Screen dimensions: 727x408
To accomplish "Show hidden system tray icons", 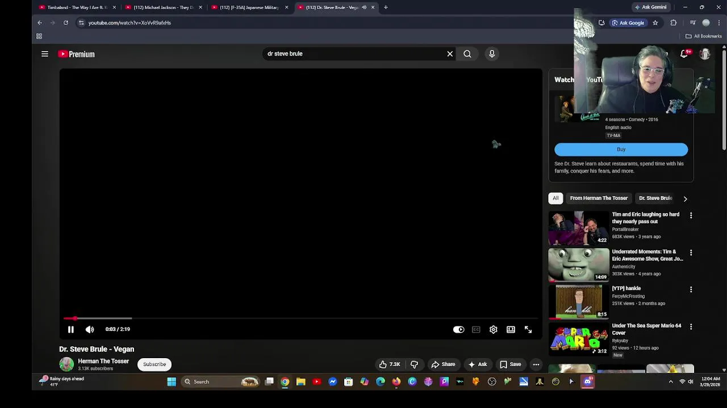I will 671,382.
